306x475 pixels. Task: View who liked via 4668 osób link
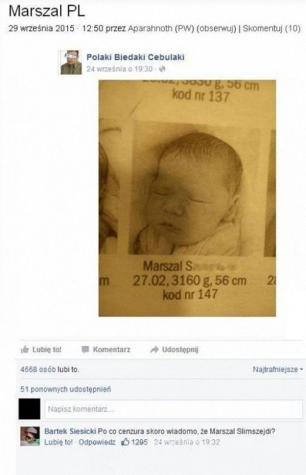(x=38, y=369)
